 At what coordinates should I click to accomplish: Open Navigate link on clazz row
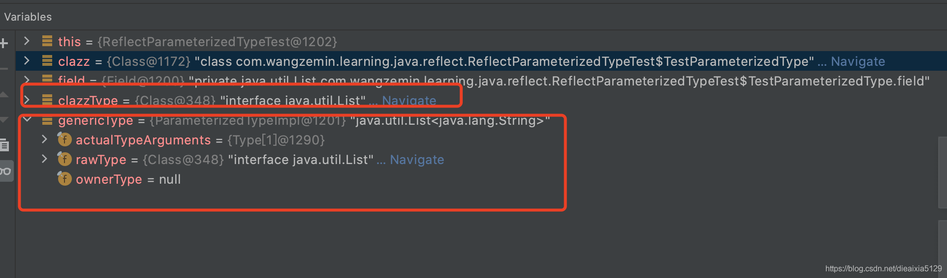(x=858, y=61)
